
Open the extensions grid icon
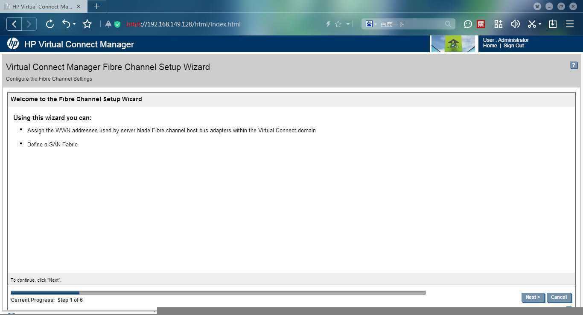[498, 24]
